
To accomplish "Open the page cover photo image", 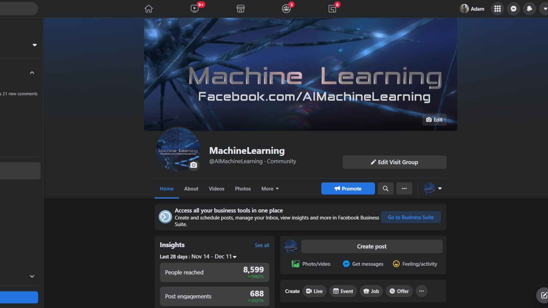I will (x=300, y=74).
